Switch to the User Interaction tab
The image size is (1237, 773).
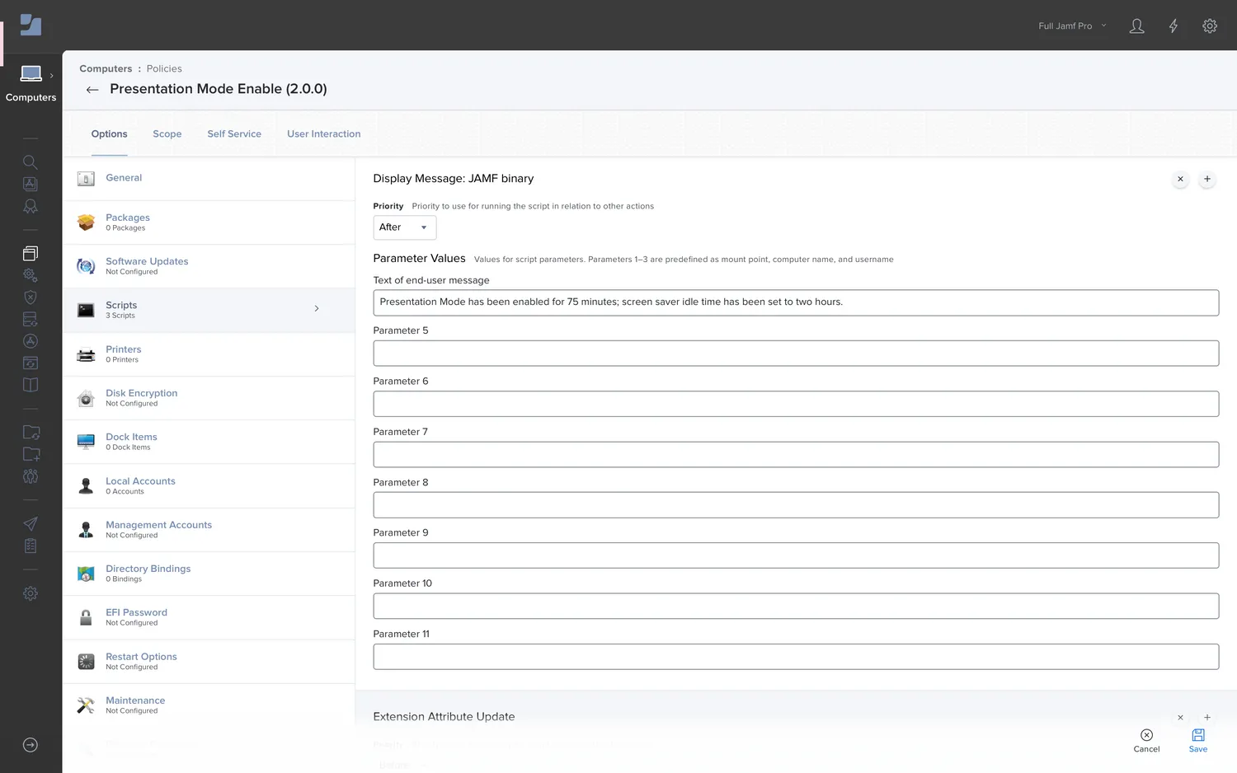click(x=324, y=134)
